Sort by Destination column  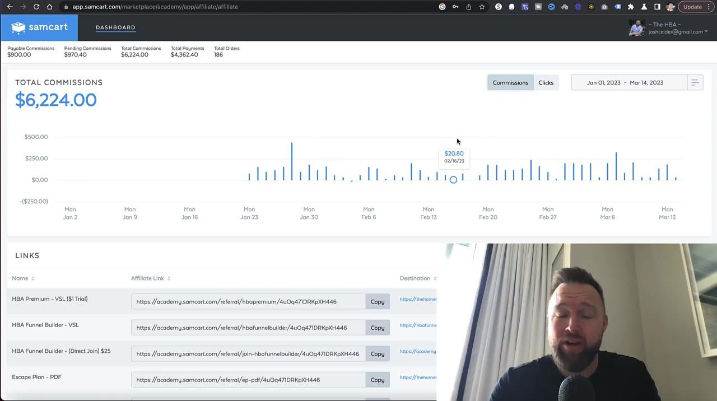pos(418,278)
